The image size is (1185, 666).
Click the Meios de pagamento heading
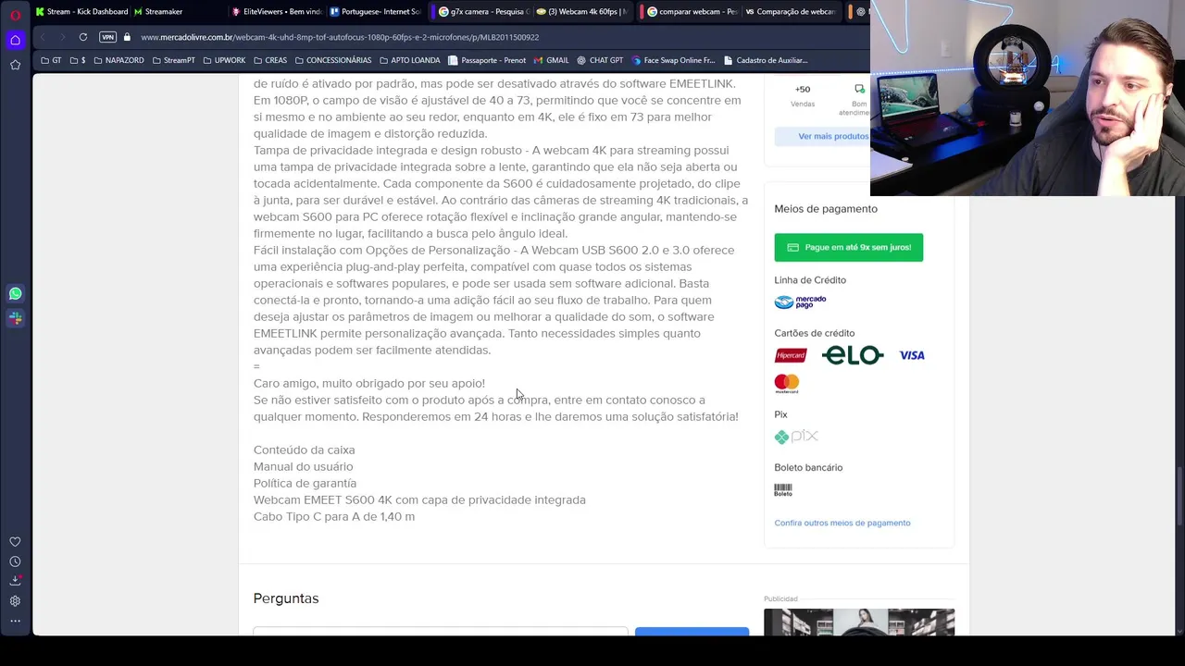pos(826,209)
